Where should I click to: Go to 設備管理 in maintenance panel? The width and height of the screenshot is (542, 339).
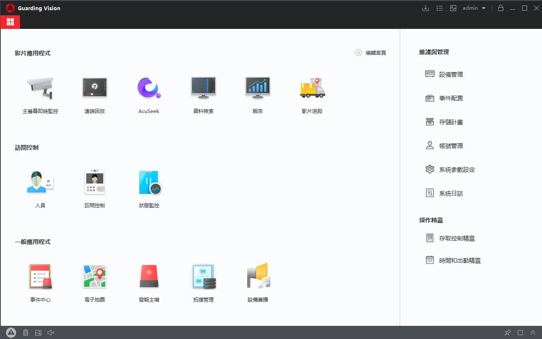[x=451, y=74]
